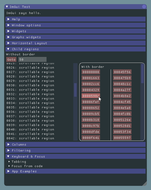The width and height of the screenshot is (151, 190).
Task: Click the 'ImGui says hello.' text
Action: coord(24,13)
